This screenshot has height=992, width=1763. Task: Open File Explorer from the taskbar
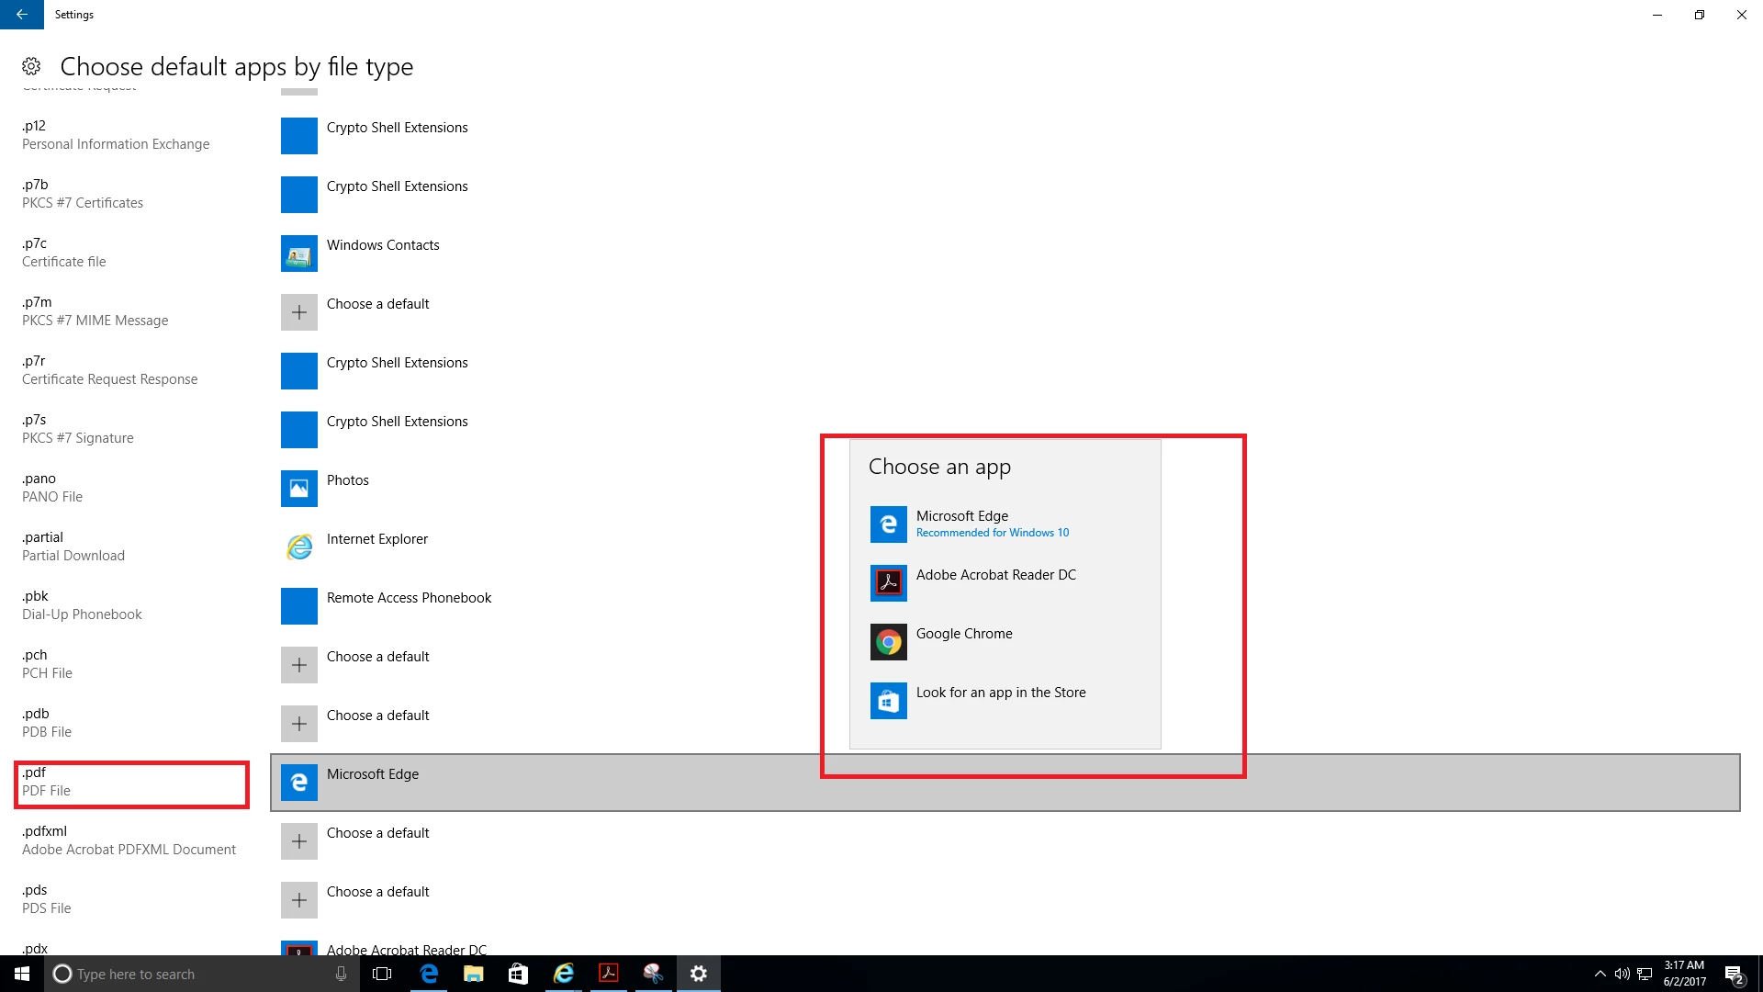click(x=473, y=974)
